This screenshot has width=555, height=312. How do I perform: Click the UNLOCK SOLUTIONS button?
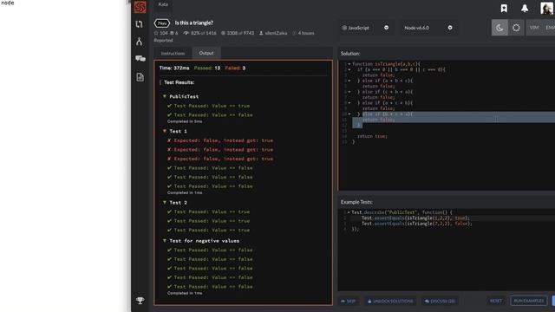(x=390, y=301)
